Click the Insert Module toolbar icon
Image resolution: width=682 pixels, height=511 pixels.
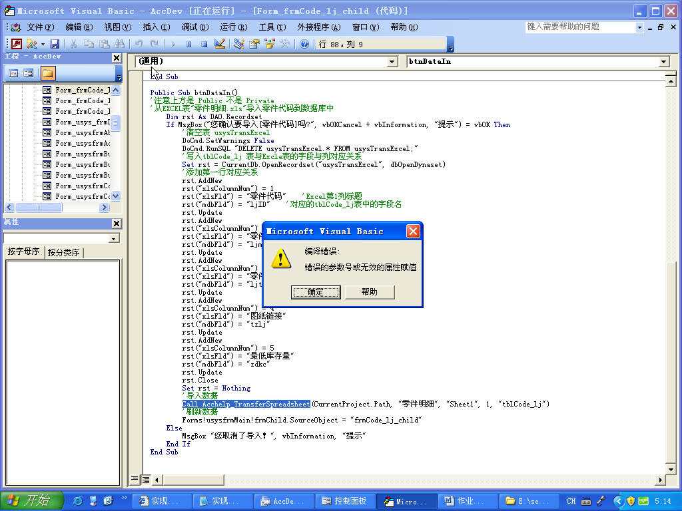(x=31, y=44)
